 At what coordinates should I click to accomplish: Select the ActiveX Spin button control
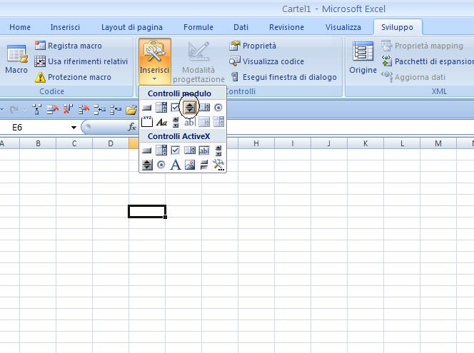pyautogui.click(x=147, y=165)
